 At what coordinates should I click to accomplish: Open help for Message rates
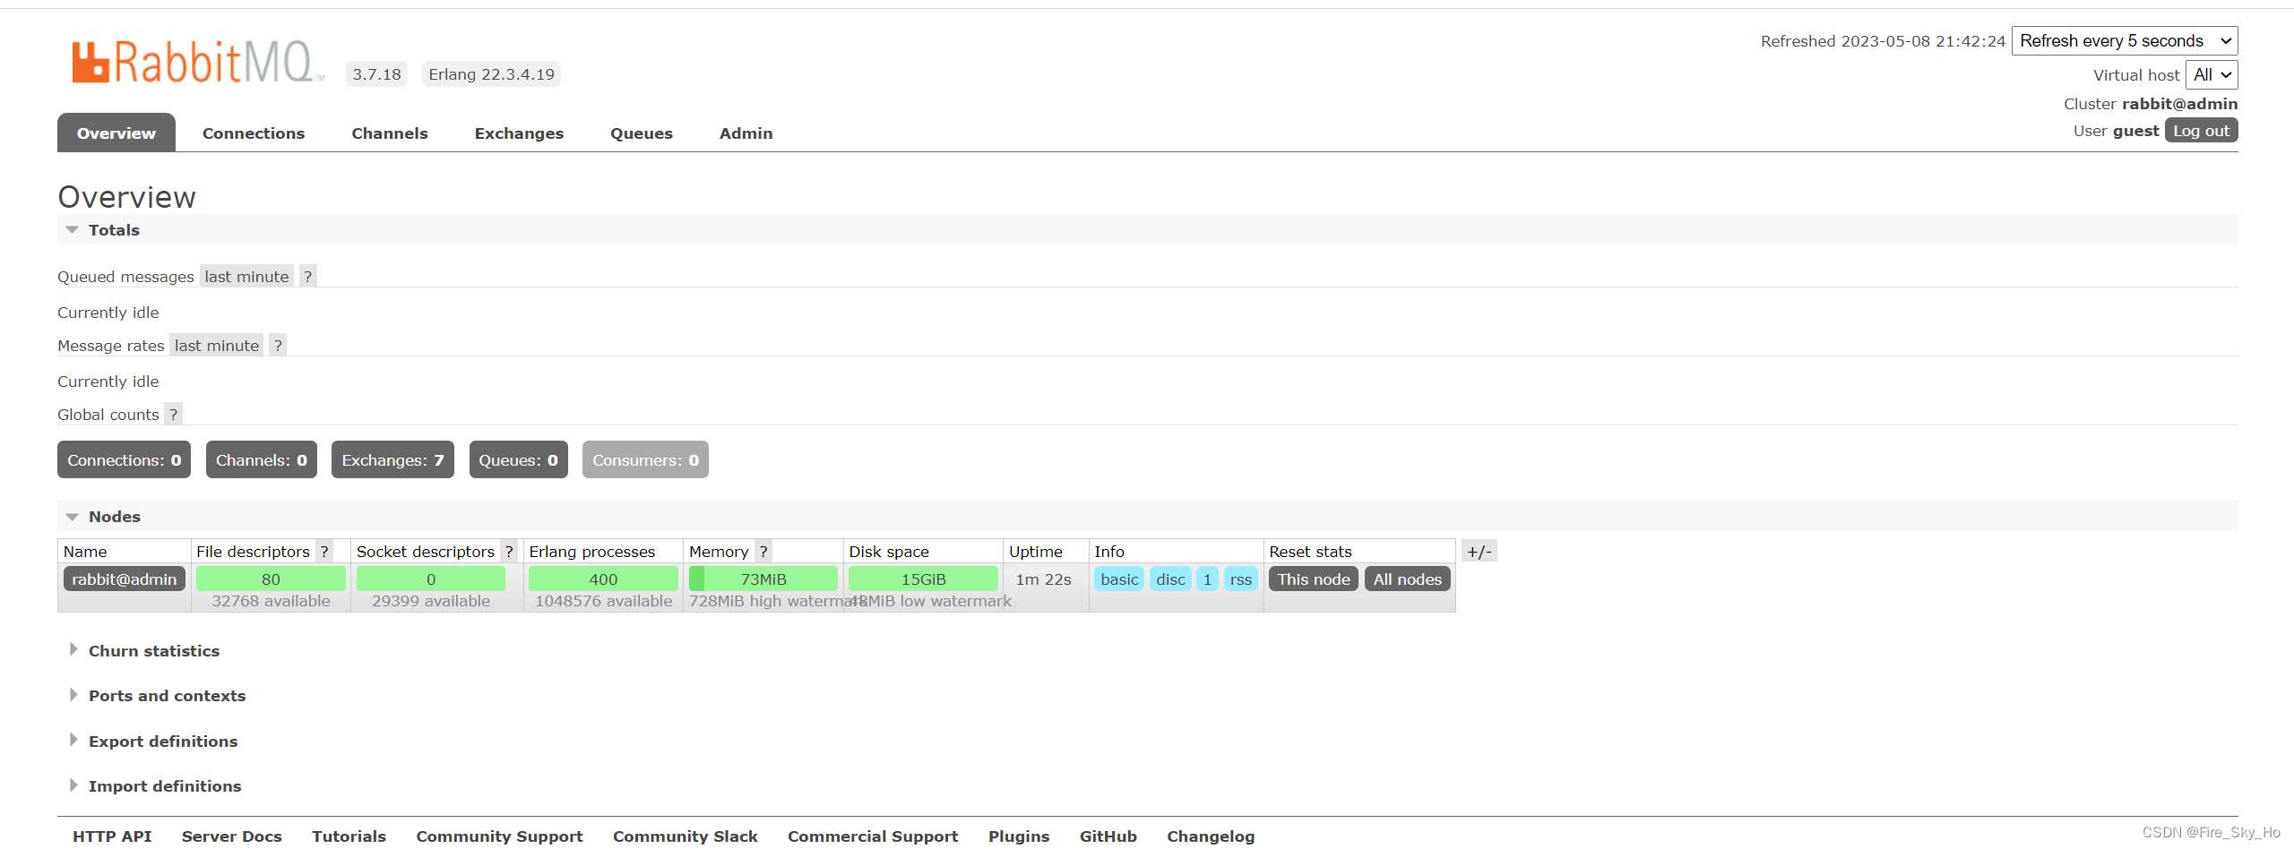tap(278, 345)
